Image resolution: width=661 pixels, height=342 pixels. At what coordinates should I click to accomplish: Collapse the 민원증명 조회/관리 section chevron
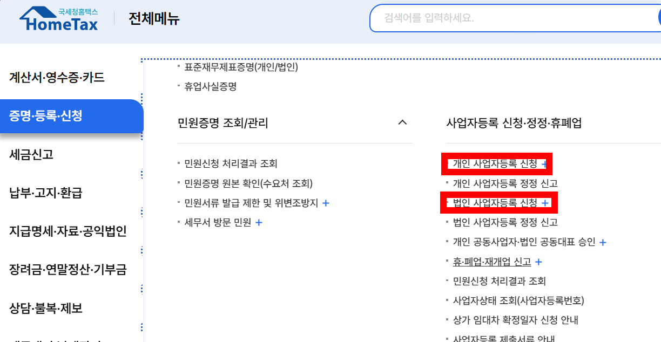click(402, 122)
